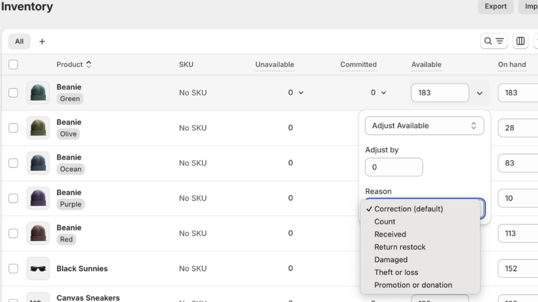Click the Beanie Green product thumbnail

38,92
